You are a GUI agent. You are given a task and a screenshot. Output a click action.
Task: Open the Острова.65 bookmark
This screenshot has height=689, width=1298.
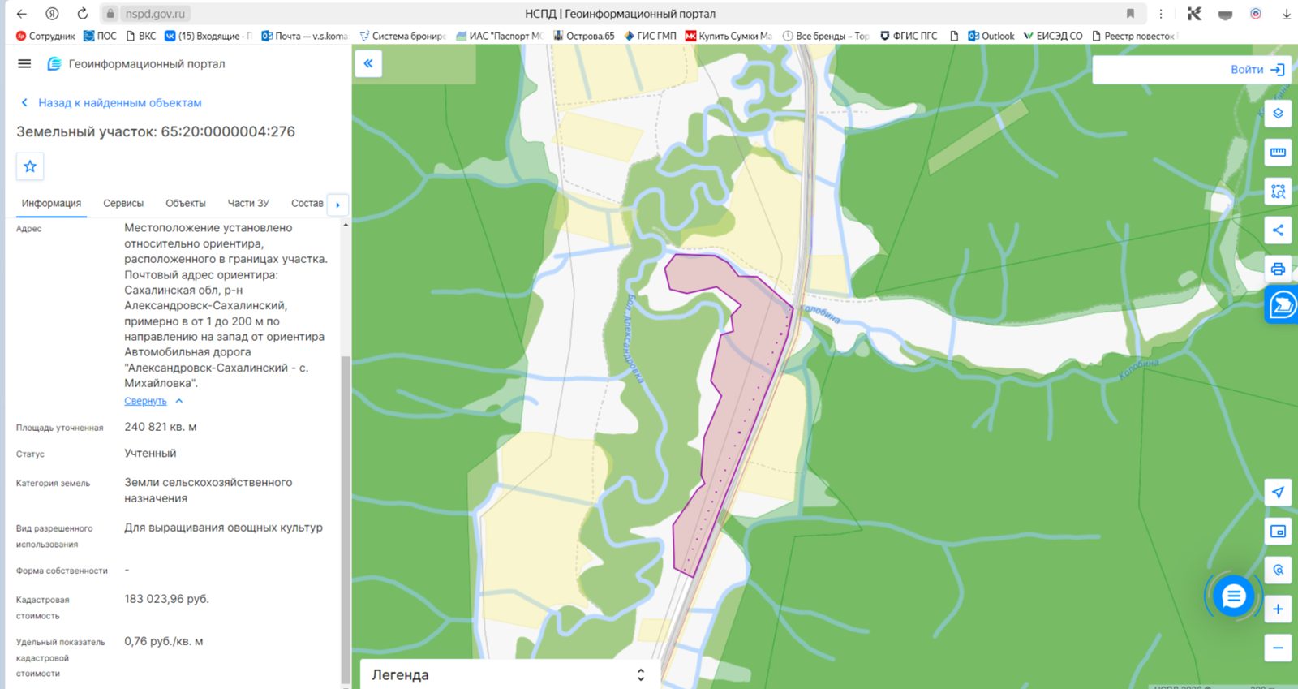tap(584, 36)
